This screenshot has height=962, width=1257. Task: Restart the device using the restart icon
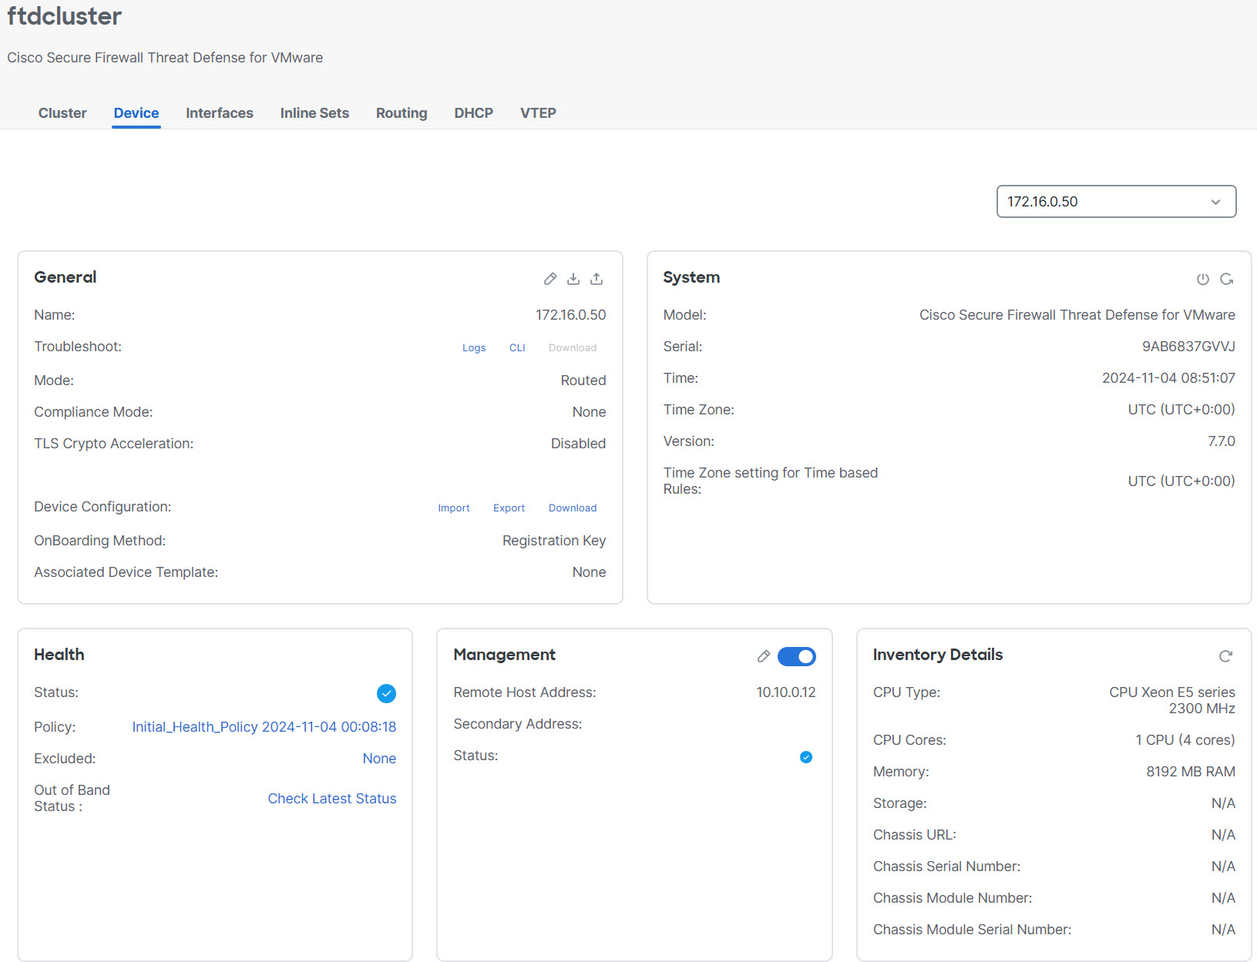[x=1226, y=279]
